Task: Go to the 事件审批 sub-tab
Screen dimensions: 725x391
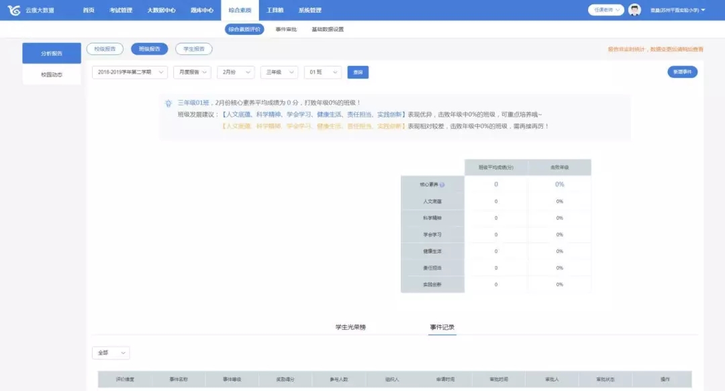Action: tap(286, 30)
